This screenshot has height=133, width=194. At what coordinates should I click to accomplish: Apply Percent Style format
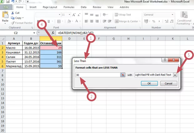point(154,21)
